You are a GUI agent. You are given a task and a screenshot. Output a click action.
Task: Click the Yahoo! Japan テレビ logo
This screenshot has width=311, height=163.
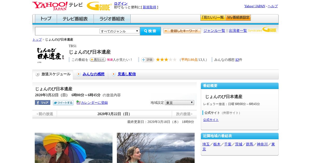coord(58,6)
